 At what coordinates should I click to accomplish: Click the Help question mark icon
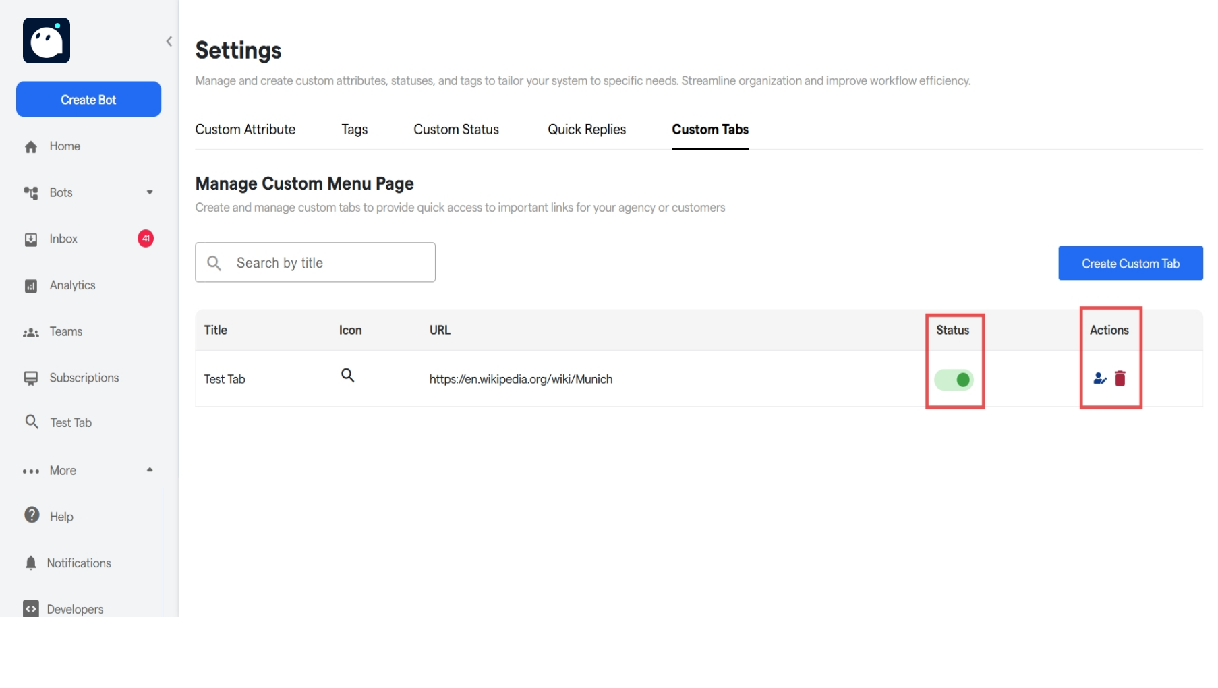(32, 515)
